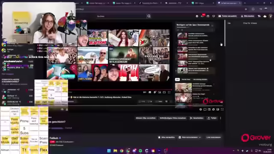Collapse the Betrügern auf der Spur playlist panel
Viewport: 274px width, 154px height.
212,26
